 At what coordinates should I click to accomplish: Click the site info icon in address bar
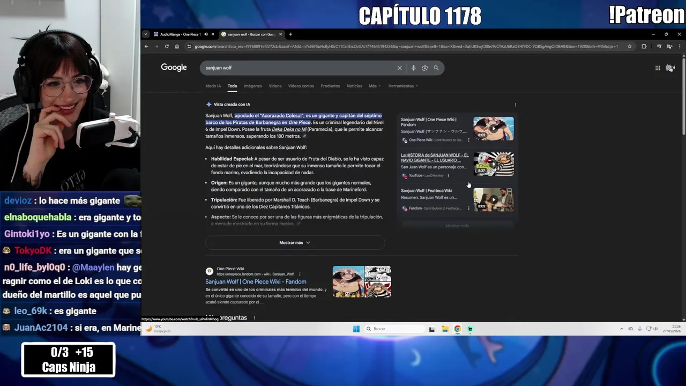[189, 47]
